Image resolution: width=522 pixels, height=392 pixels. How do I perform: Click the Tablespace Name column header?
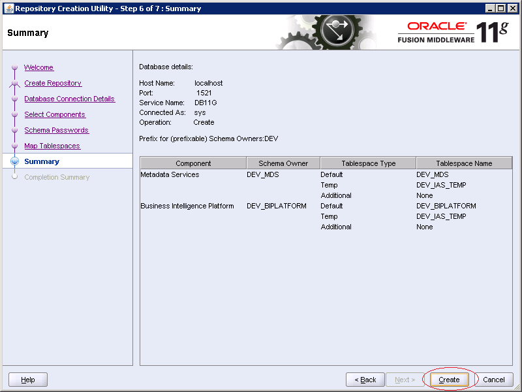[x=464, y=163]
